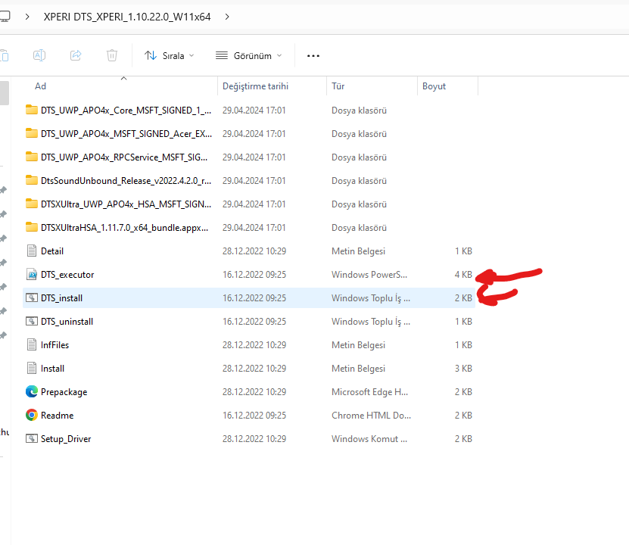Select the file name Detail
Screen dimensions: 629x545
(52, 251)
